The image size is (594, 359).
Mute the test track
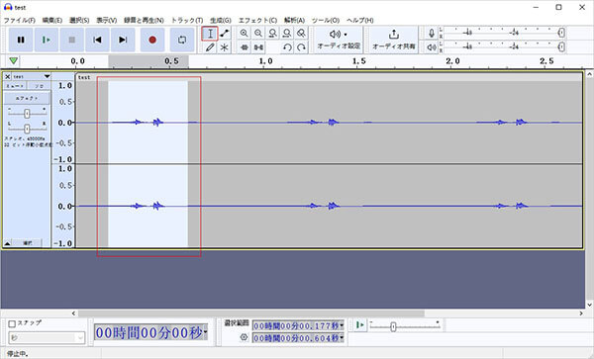15,86
